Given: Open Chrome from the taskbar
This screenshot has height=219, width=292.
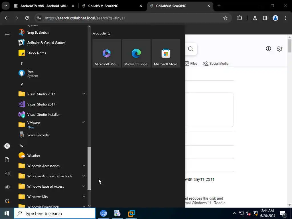Looking at the screenshot, I should pos(104,213).
